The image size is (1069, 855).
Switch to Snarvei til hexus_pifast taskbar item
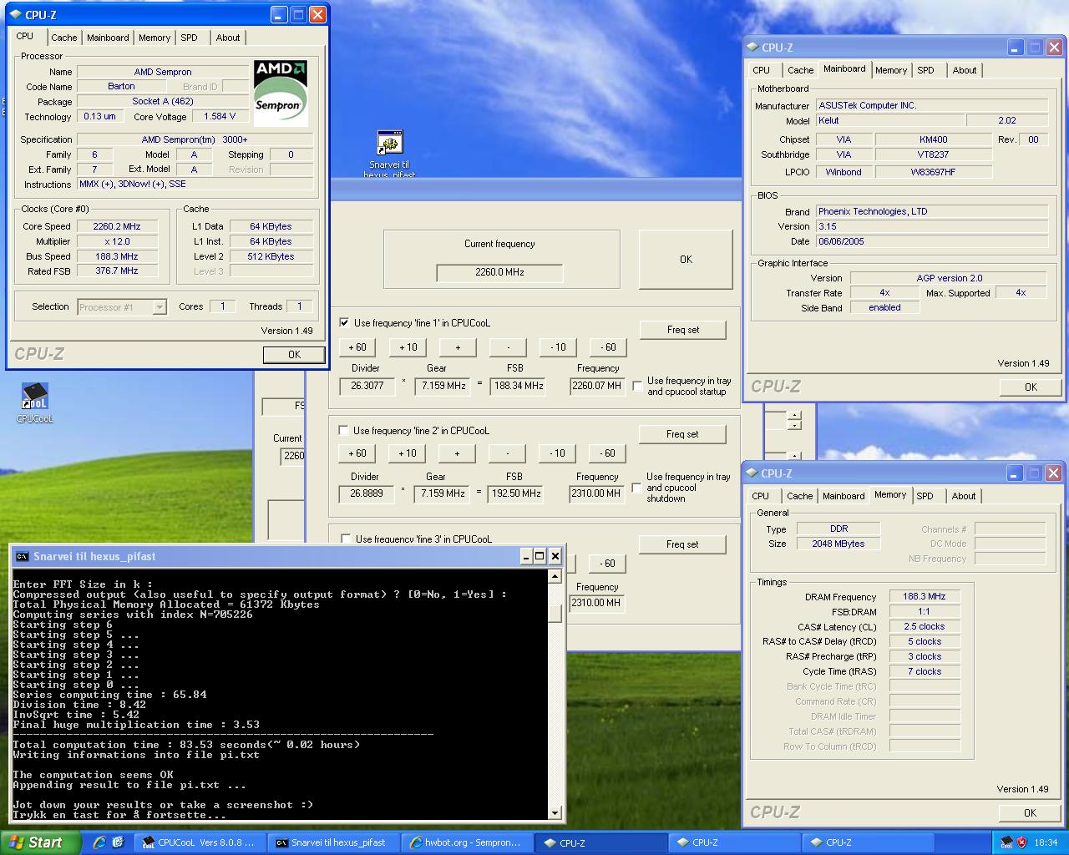tap(333, 842)
